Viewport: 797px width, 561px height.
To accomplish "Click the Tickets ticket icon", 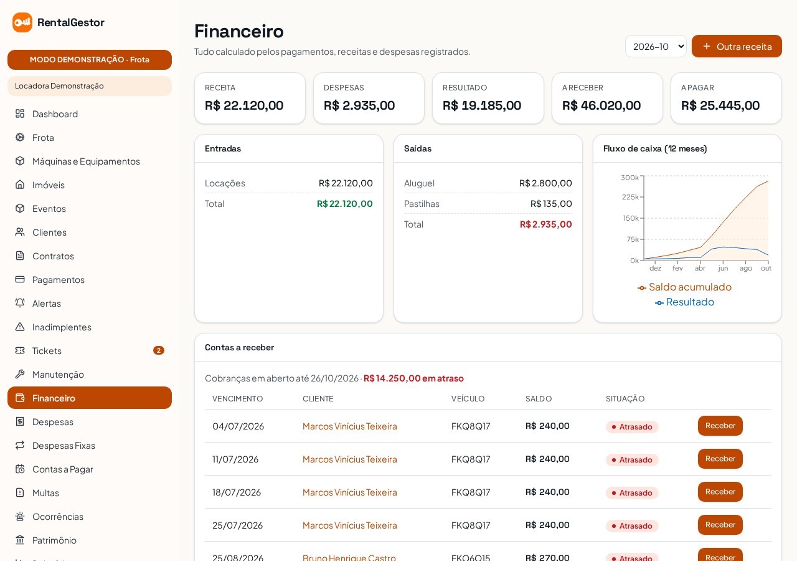I will 20,350.
